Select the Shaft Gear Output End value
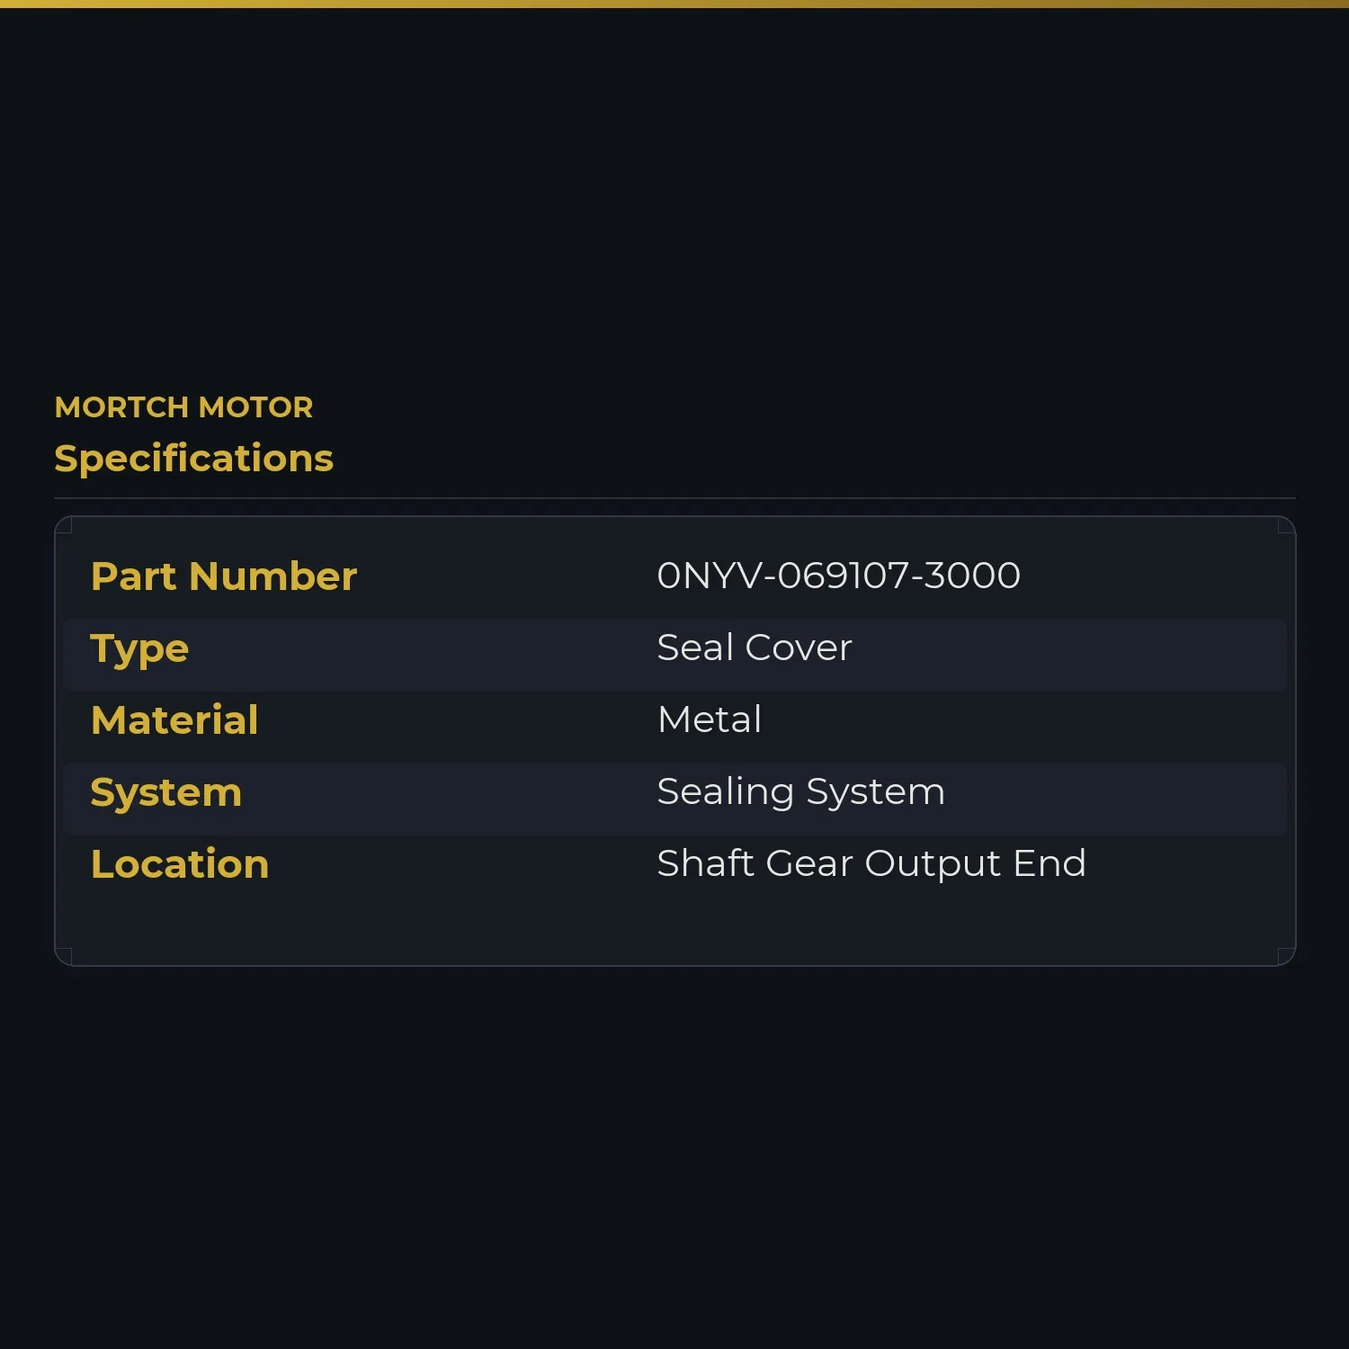This screenshot has width=1349, height=1349. (871, 864)
